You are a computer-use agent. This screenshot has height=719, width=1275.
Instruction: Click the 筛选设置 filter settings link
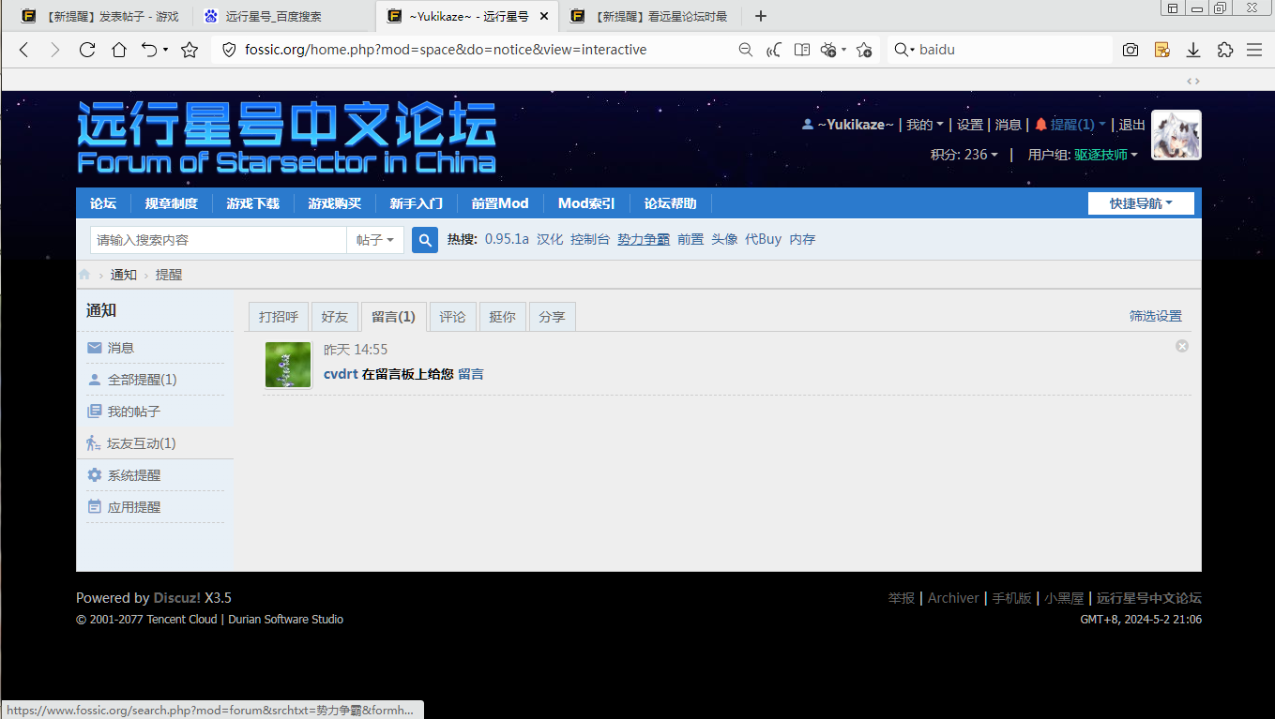(x=1155, y=317)
